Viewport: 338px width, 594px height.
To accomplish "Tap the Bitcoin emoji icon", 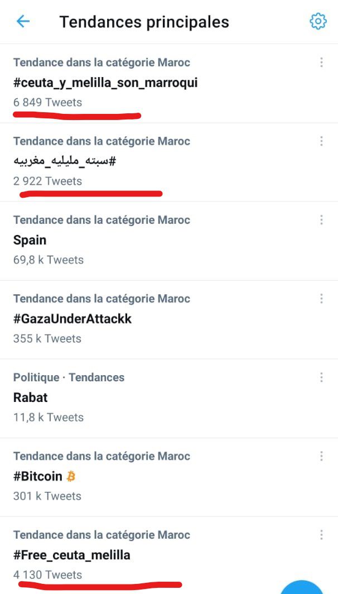I will pos(71,476).
